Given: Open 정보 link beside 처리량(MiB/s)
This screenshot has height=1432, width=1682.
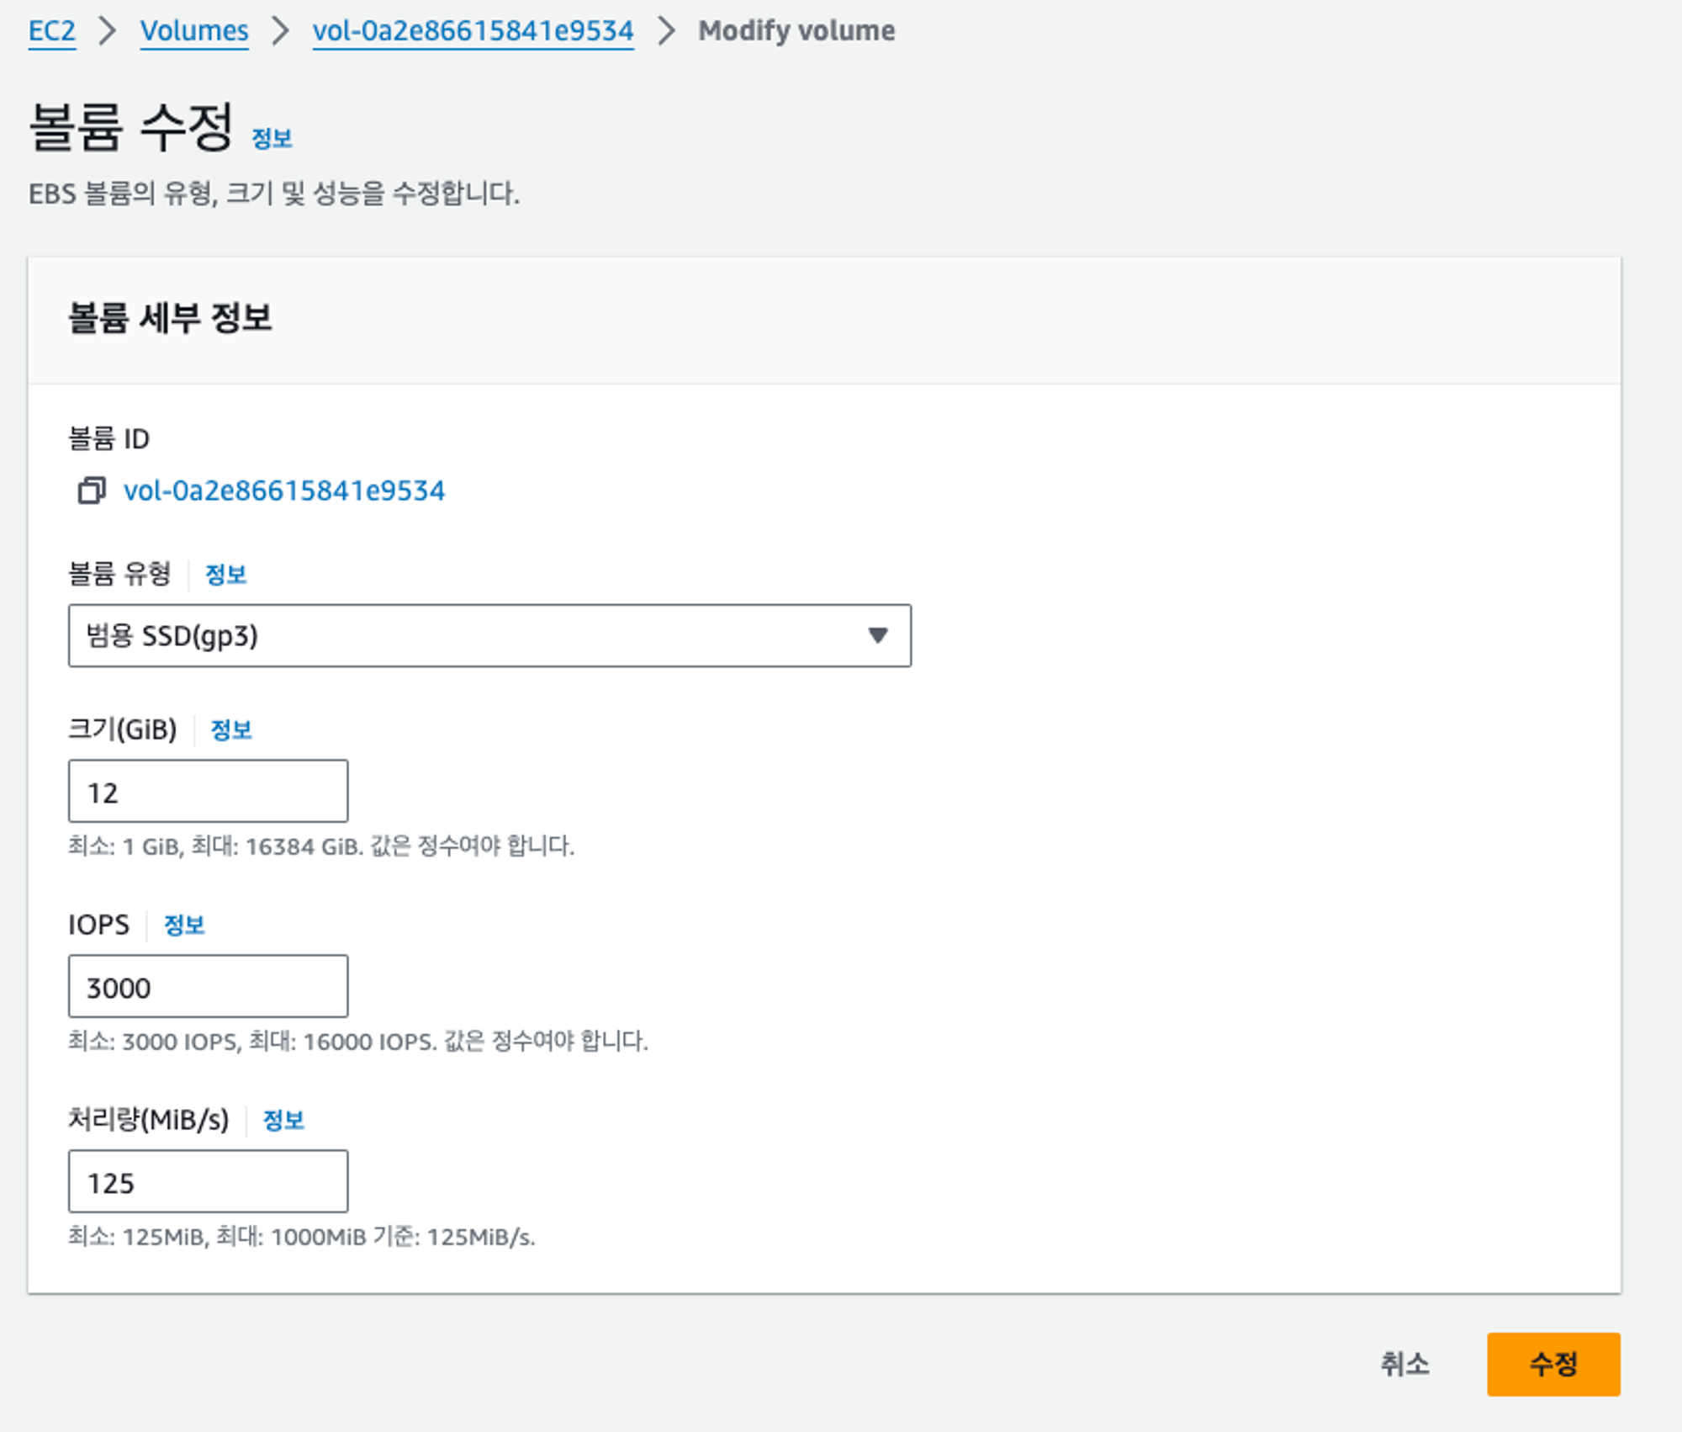Looking at the screenshot, I should tap(283, 1120).
